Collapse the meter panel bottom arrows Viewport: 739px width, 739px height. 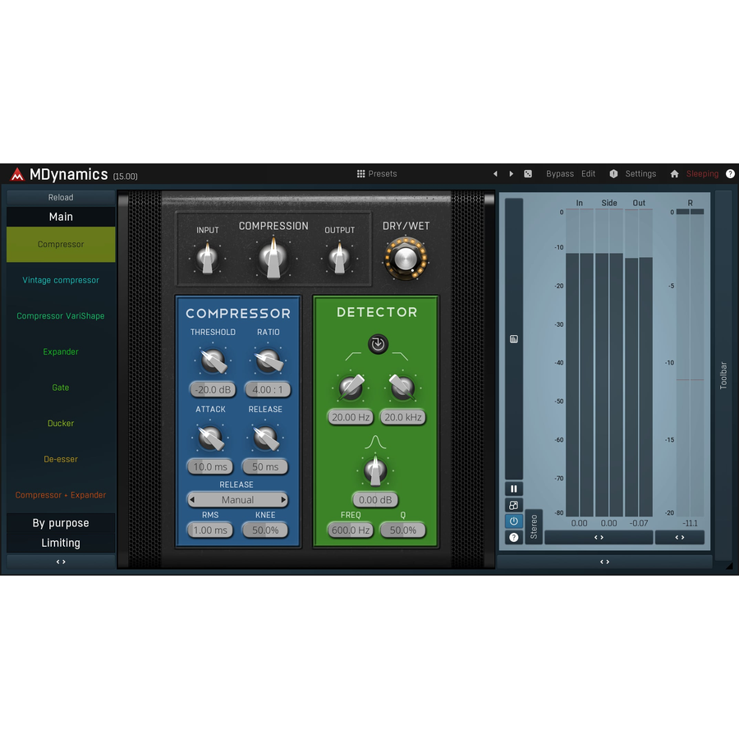(x=604, y=562)
